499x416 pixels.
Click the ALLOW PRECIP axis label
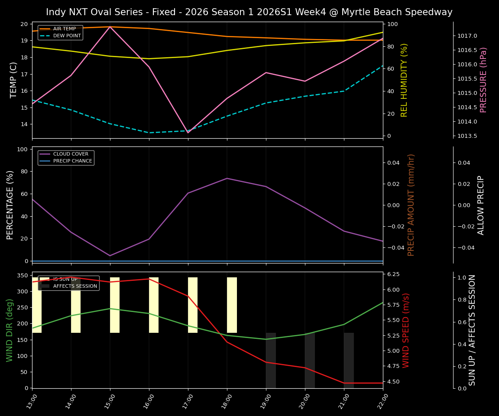point(481,204)
